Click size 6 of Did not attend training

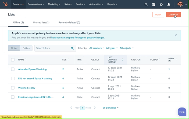[63, 79]
